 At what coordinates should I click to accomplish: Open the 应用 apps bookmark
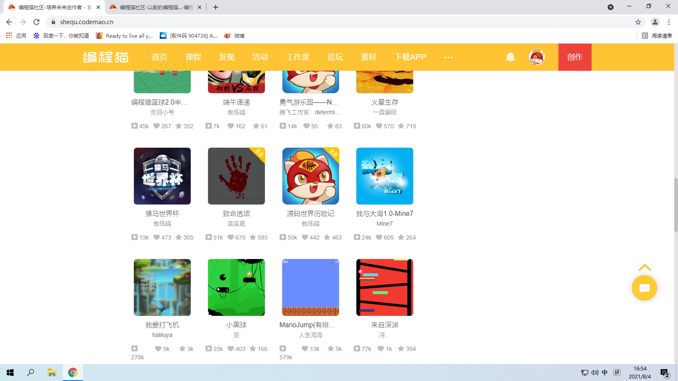pos(16,36)
